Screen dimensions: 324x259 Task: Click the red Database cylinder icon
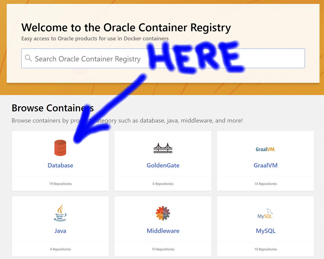coord(60,148)
